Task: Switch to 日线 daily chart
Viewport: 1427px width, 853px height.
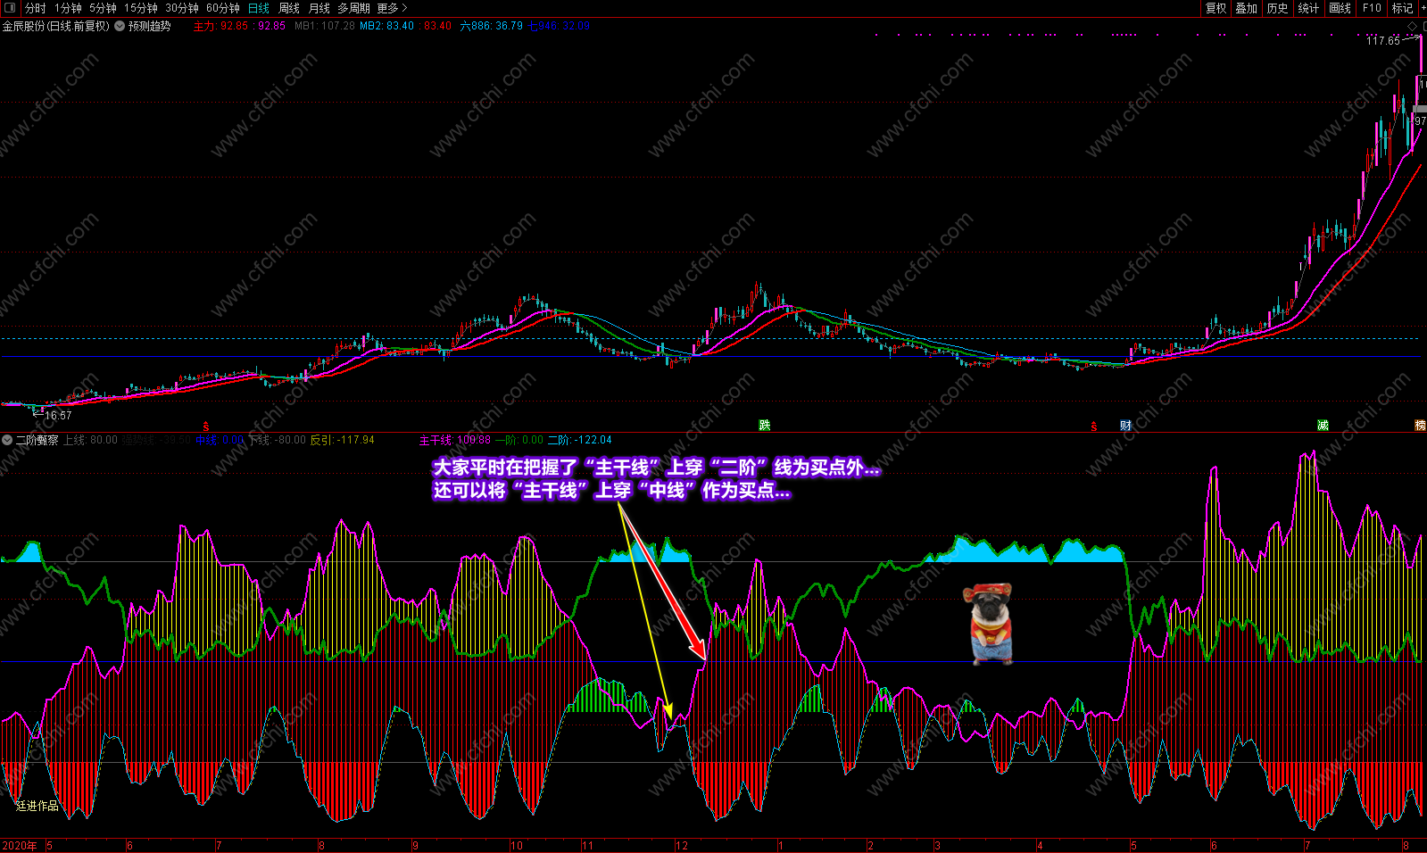Action: 259,8
